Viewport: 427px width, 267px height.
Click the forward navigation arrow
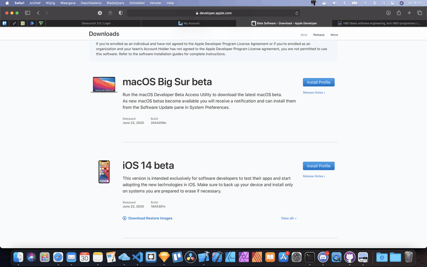click(x=46, y=13)
